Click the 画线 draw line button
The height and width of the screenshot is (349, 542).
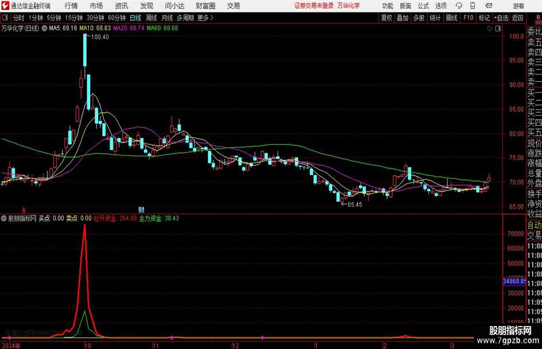click(x=451, y=18)
